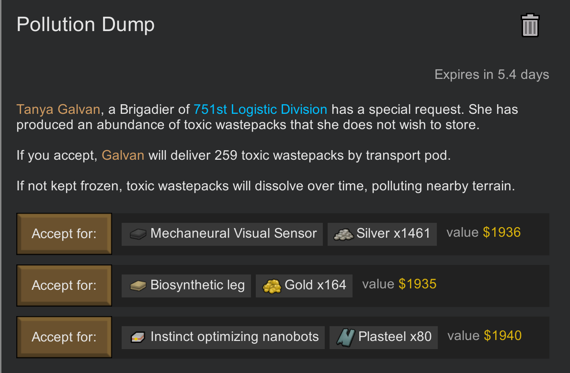The width and height of the screenshot is (570, 373).
Task: Click the Pollution Dump quest title
Action: click(x=85, y=25)
